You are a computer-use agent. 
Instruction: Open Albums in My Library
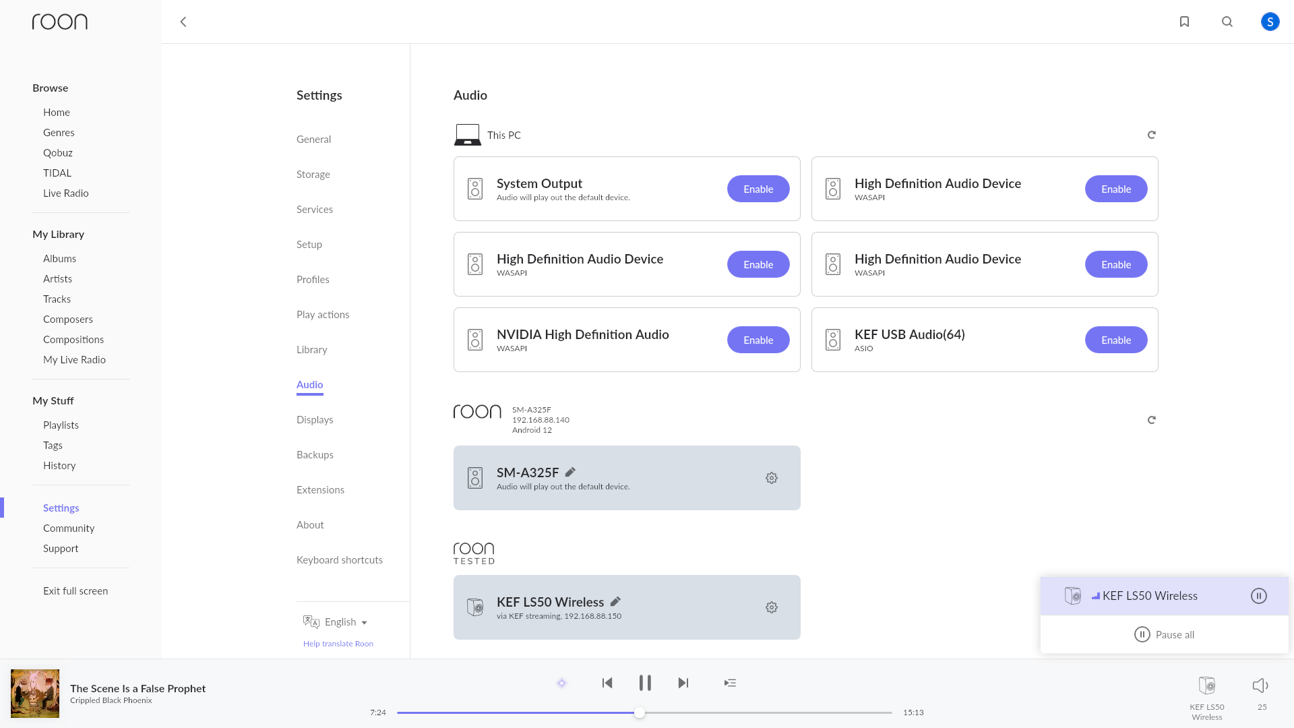[59, 259]
